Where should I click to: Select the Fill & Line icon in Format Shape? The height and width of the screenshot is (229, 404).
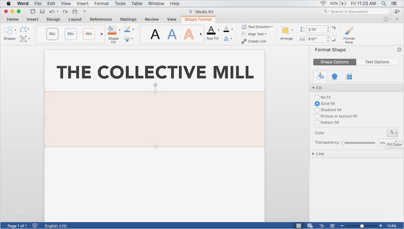(320, 76)
